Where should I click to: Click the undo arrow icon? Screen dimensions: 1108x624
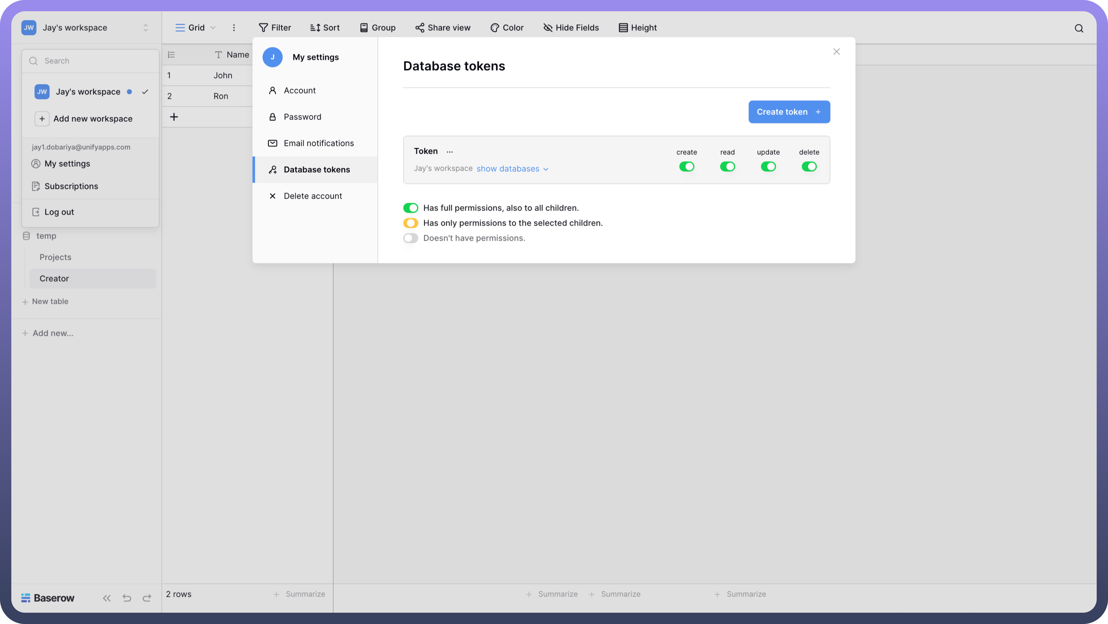126,598
